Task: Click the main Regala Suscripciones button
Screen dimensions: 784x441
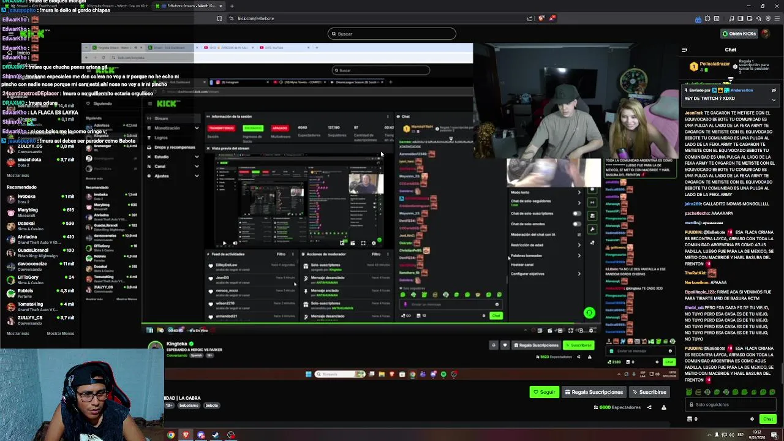Action: pyautogui.click(x=594, y=392)
